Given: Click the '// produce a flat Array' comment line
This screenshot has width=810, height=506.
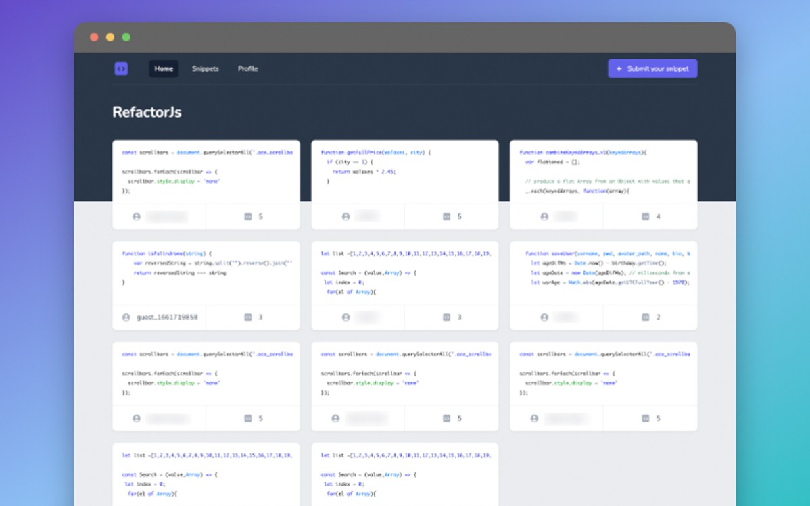Looking at the screenshot, I should click(x=607, y=181).
